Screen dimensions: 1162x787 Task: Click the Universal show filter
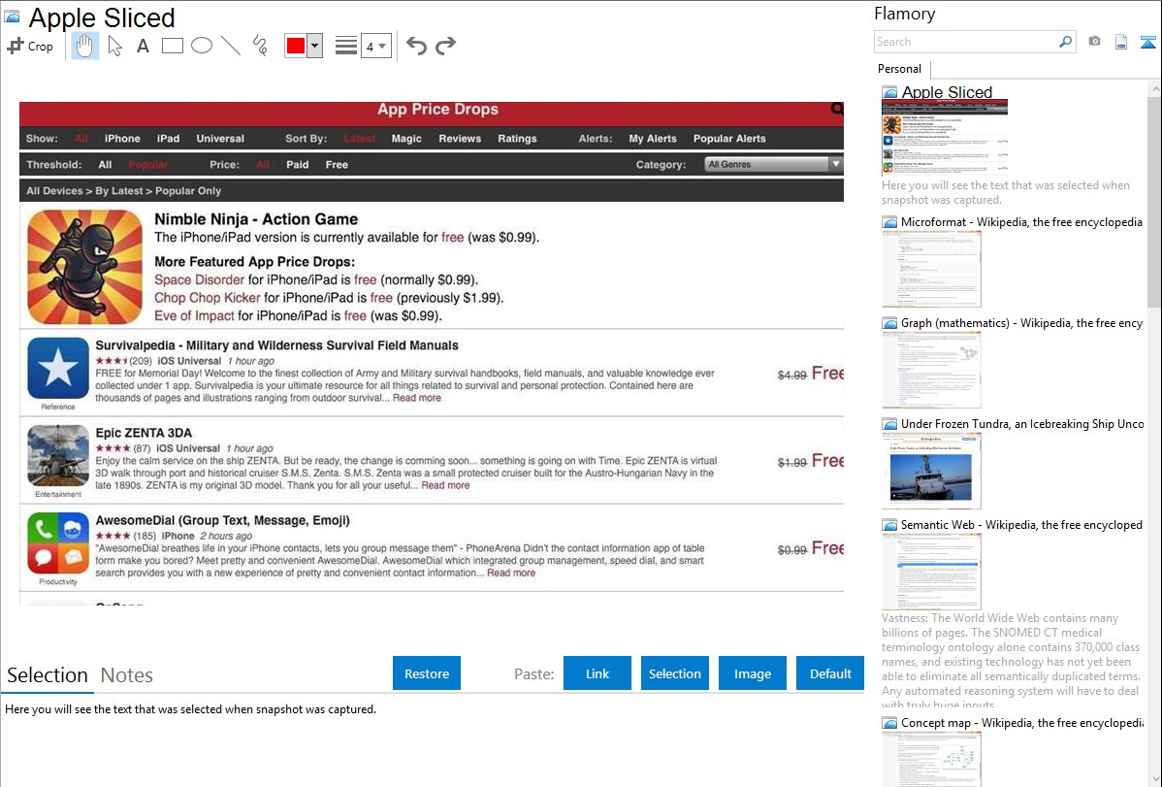tap(220, 139)
